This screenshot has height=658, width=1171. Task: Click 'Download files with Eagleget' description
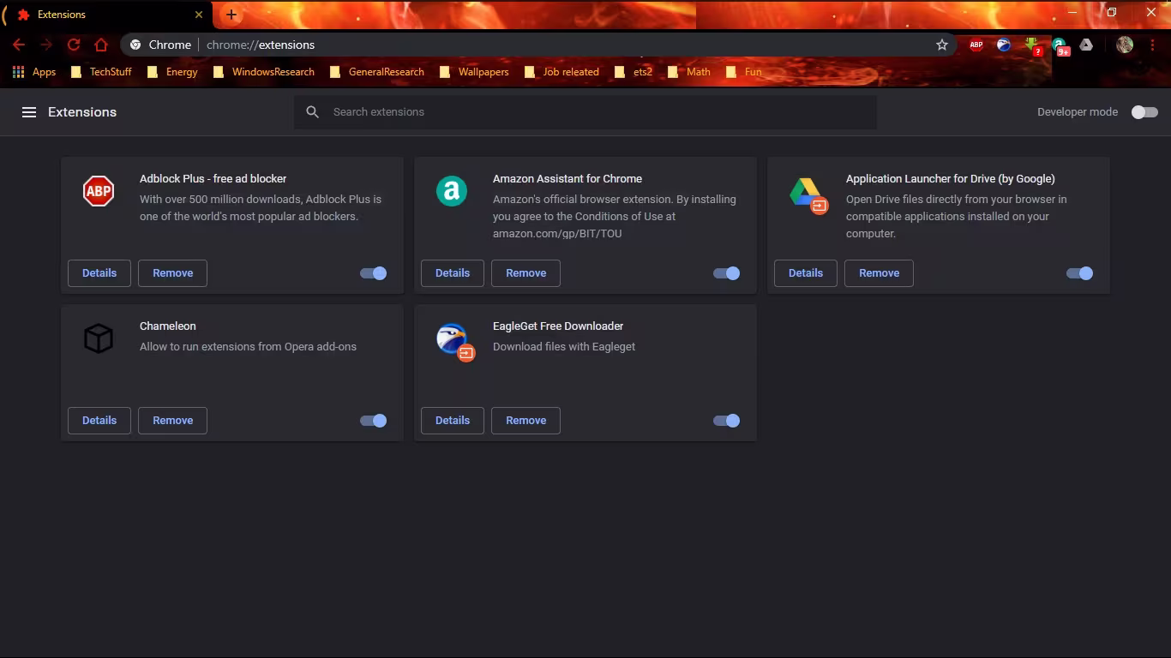[564, 347]
